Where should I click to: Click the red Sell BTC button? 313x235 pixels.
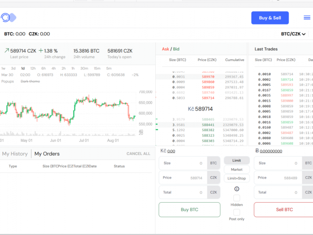click(x=284, y=210)
